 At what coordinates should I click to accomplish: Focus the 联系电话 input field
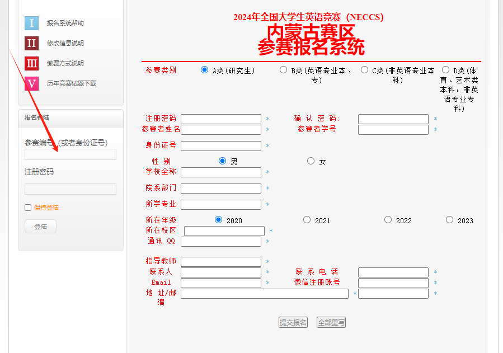pyautogui.click(x=393, y=272)
